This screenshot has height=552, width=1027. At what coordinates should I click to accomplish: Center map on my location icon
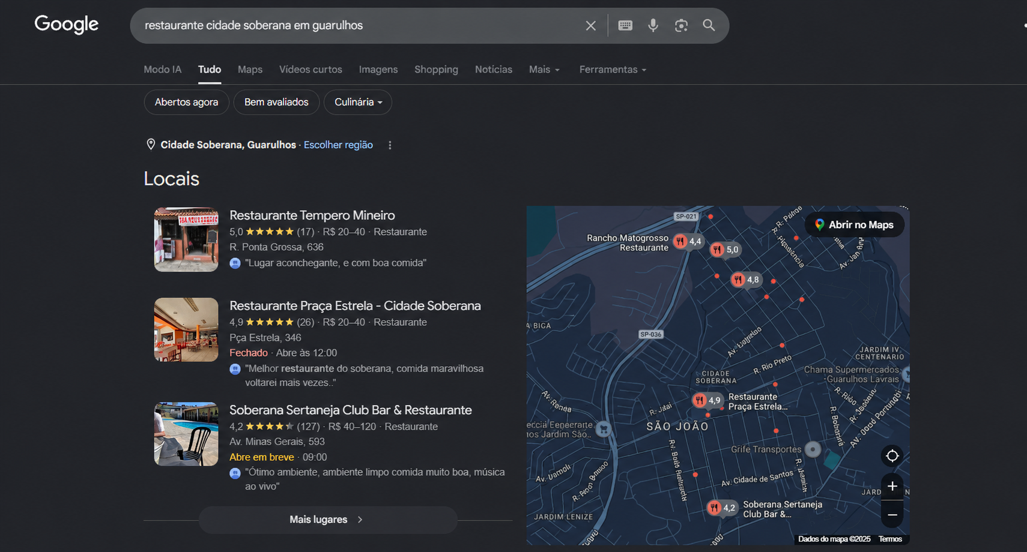click(892, 455)
